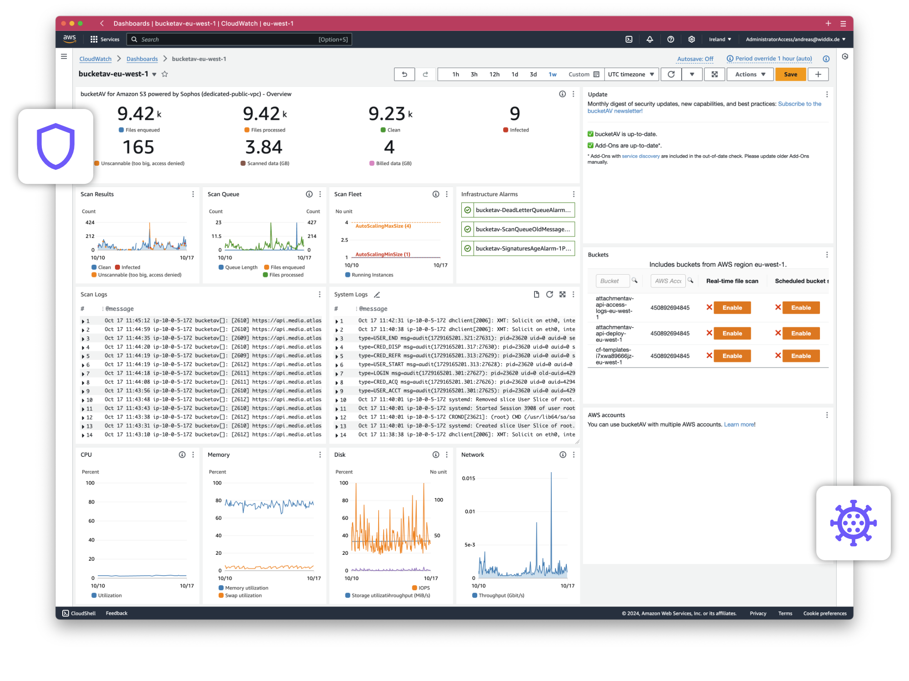Image resolution: width=909 pixels, height=681 pixels.
Task: Select the 1d time range
Action: click(514, 74)
